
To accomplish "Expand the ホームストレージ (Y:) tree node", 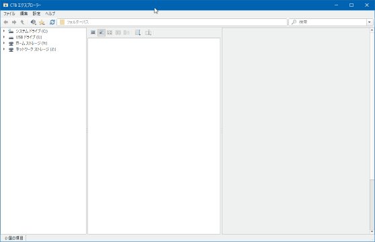I will pos(4,43).
